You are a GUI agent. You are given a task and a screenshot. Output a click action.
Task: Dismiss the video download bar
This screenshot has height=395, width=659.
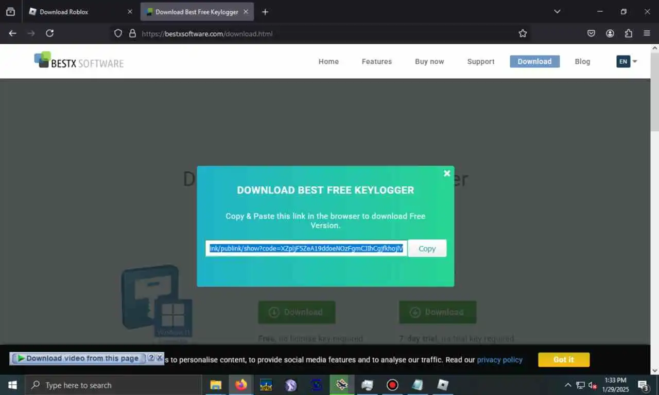pos(160,358)
